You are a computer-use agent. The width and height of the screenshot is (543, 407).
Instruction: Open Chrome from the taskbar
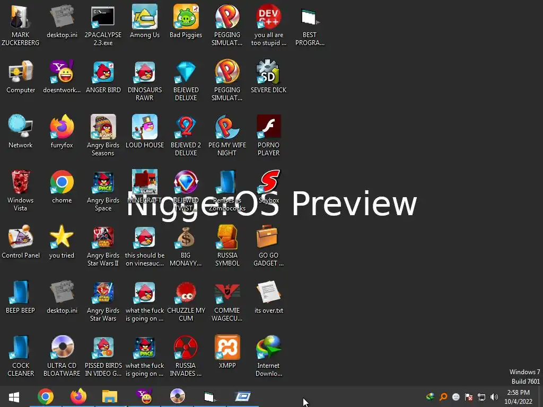[x=46, y=397]
